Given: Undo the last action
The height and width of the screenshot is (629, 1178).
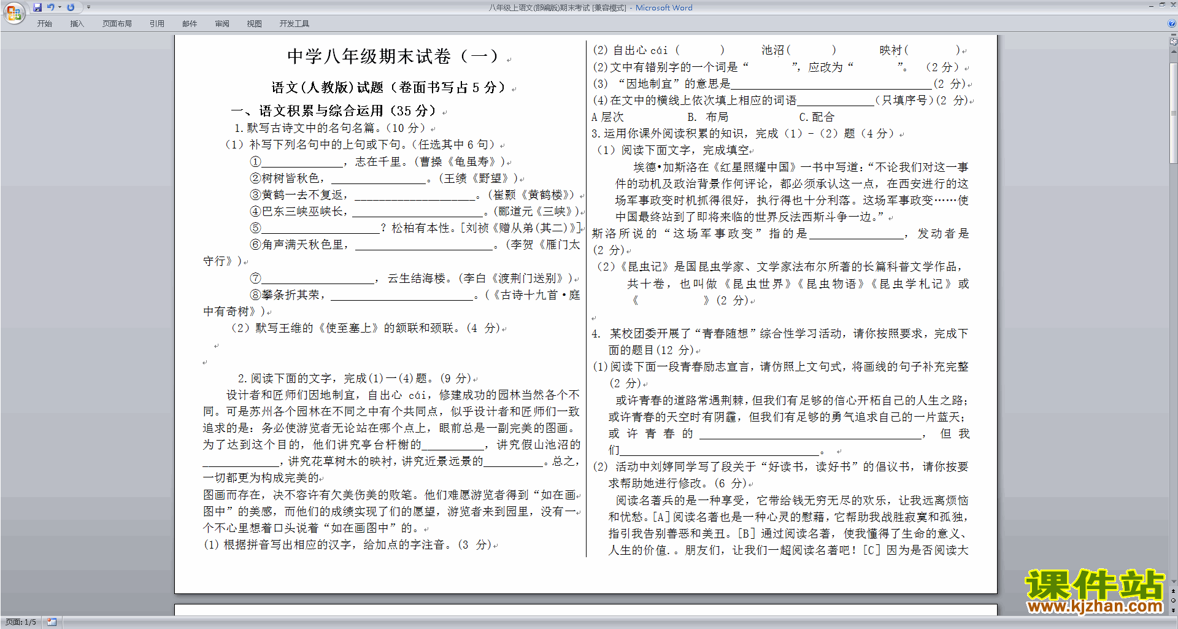Looking at the screenshot, I should coord(51,7).
